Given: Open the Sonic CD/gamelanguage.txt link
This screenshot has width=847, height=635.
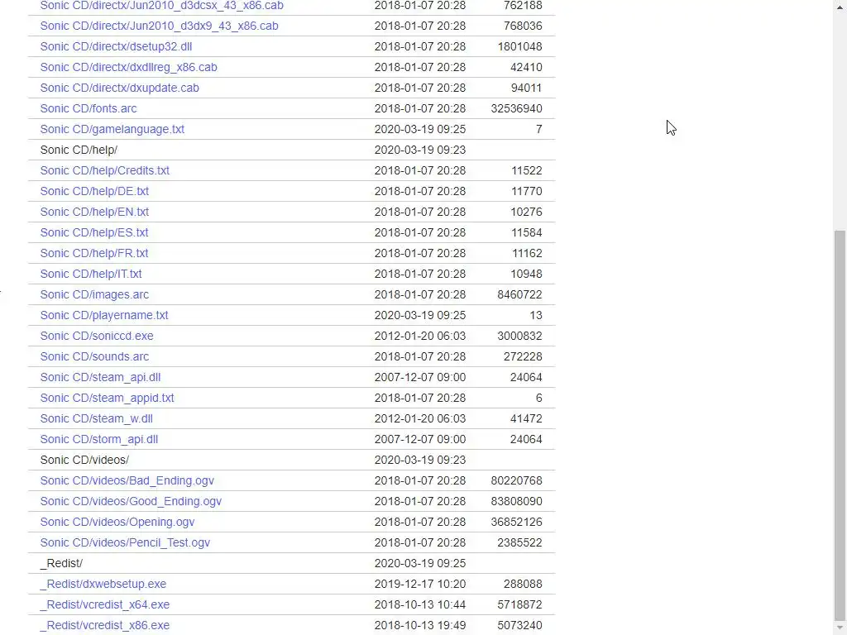Looking at the screenshot, I should point(112,129).
